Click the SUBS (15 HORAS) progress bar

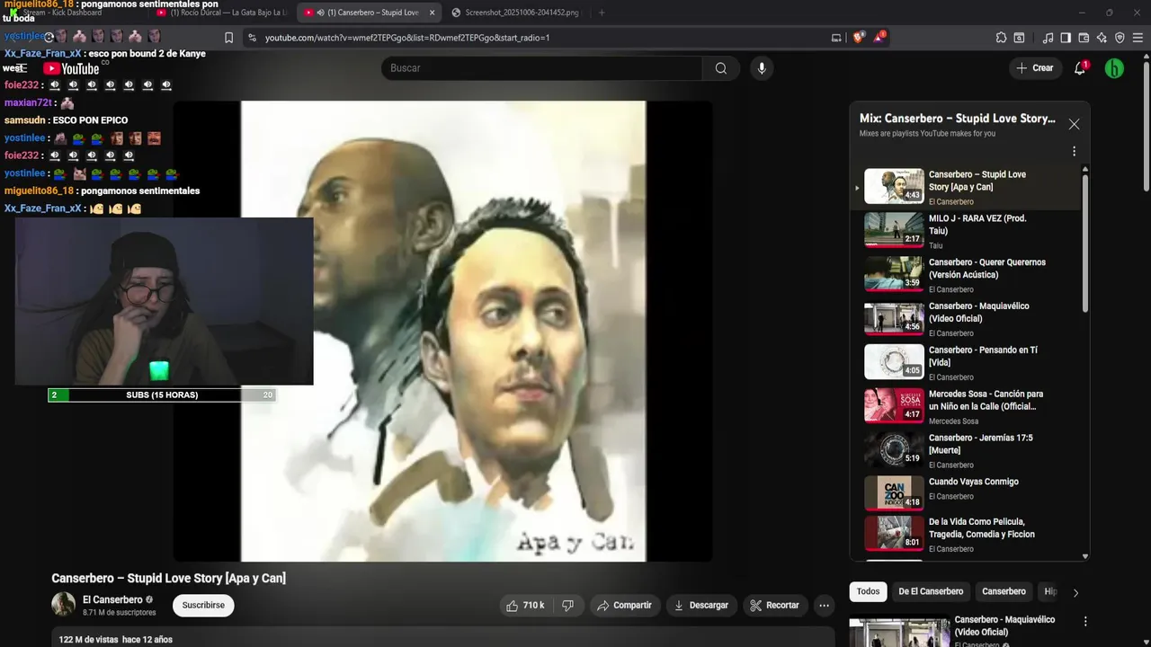coord(162,394)
